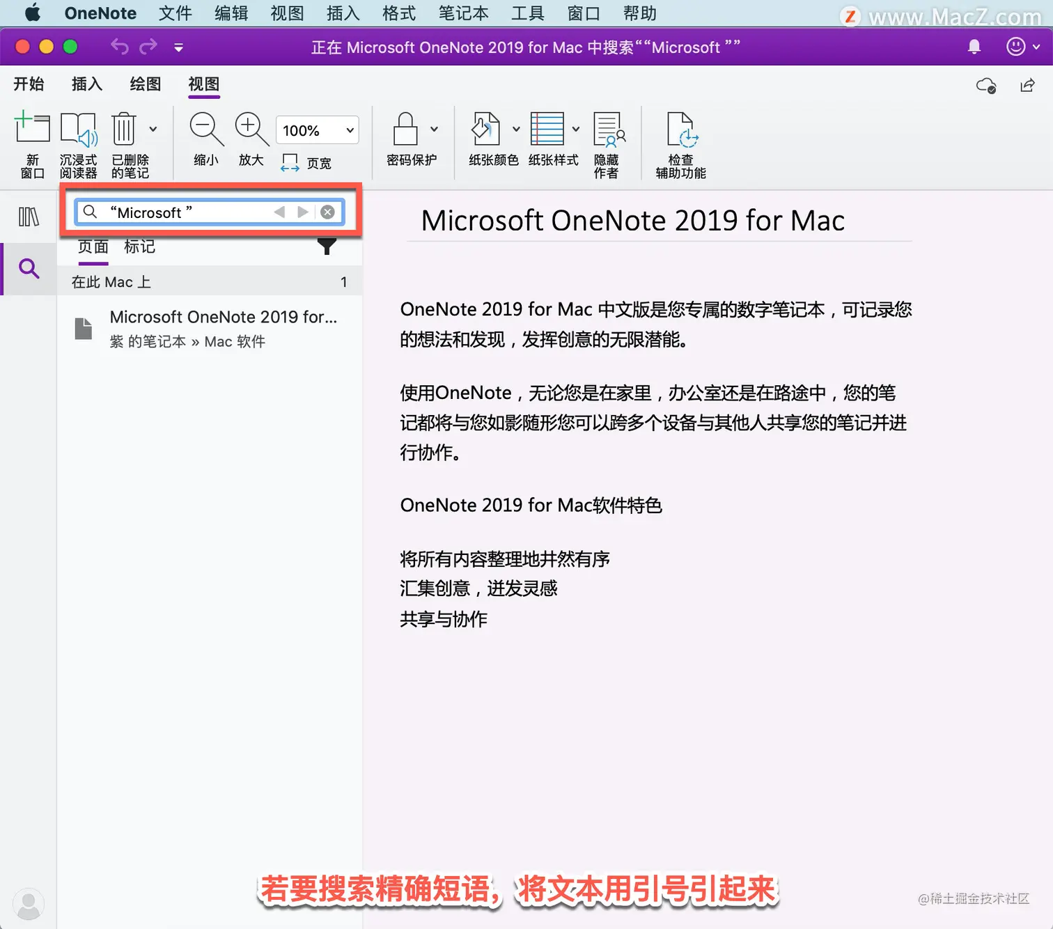
Task: Open the 窗口 menu in menu bar
Action: [584, 13]
